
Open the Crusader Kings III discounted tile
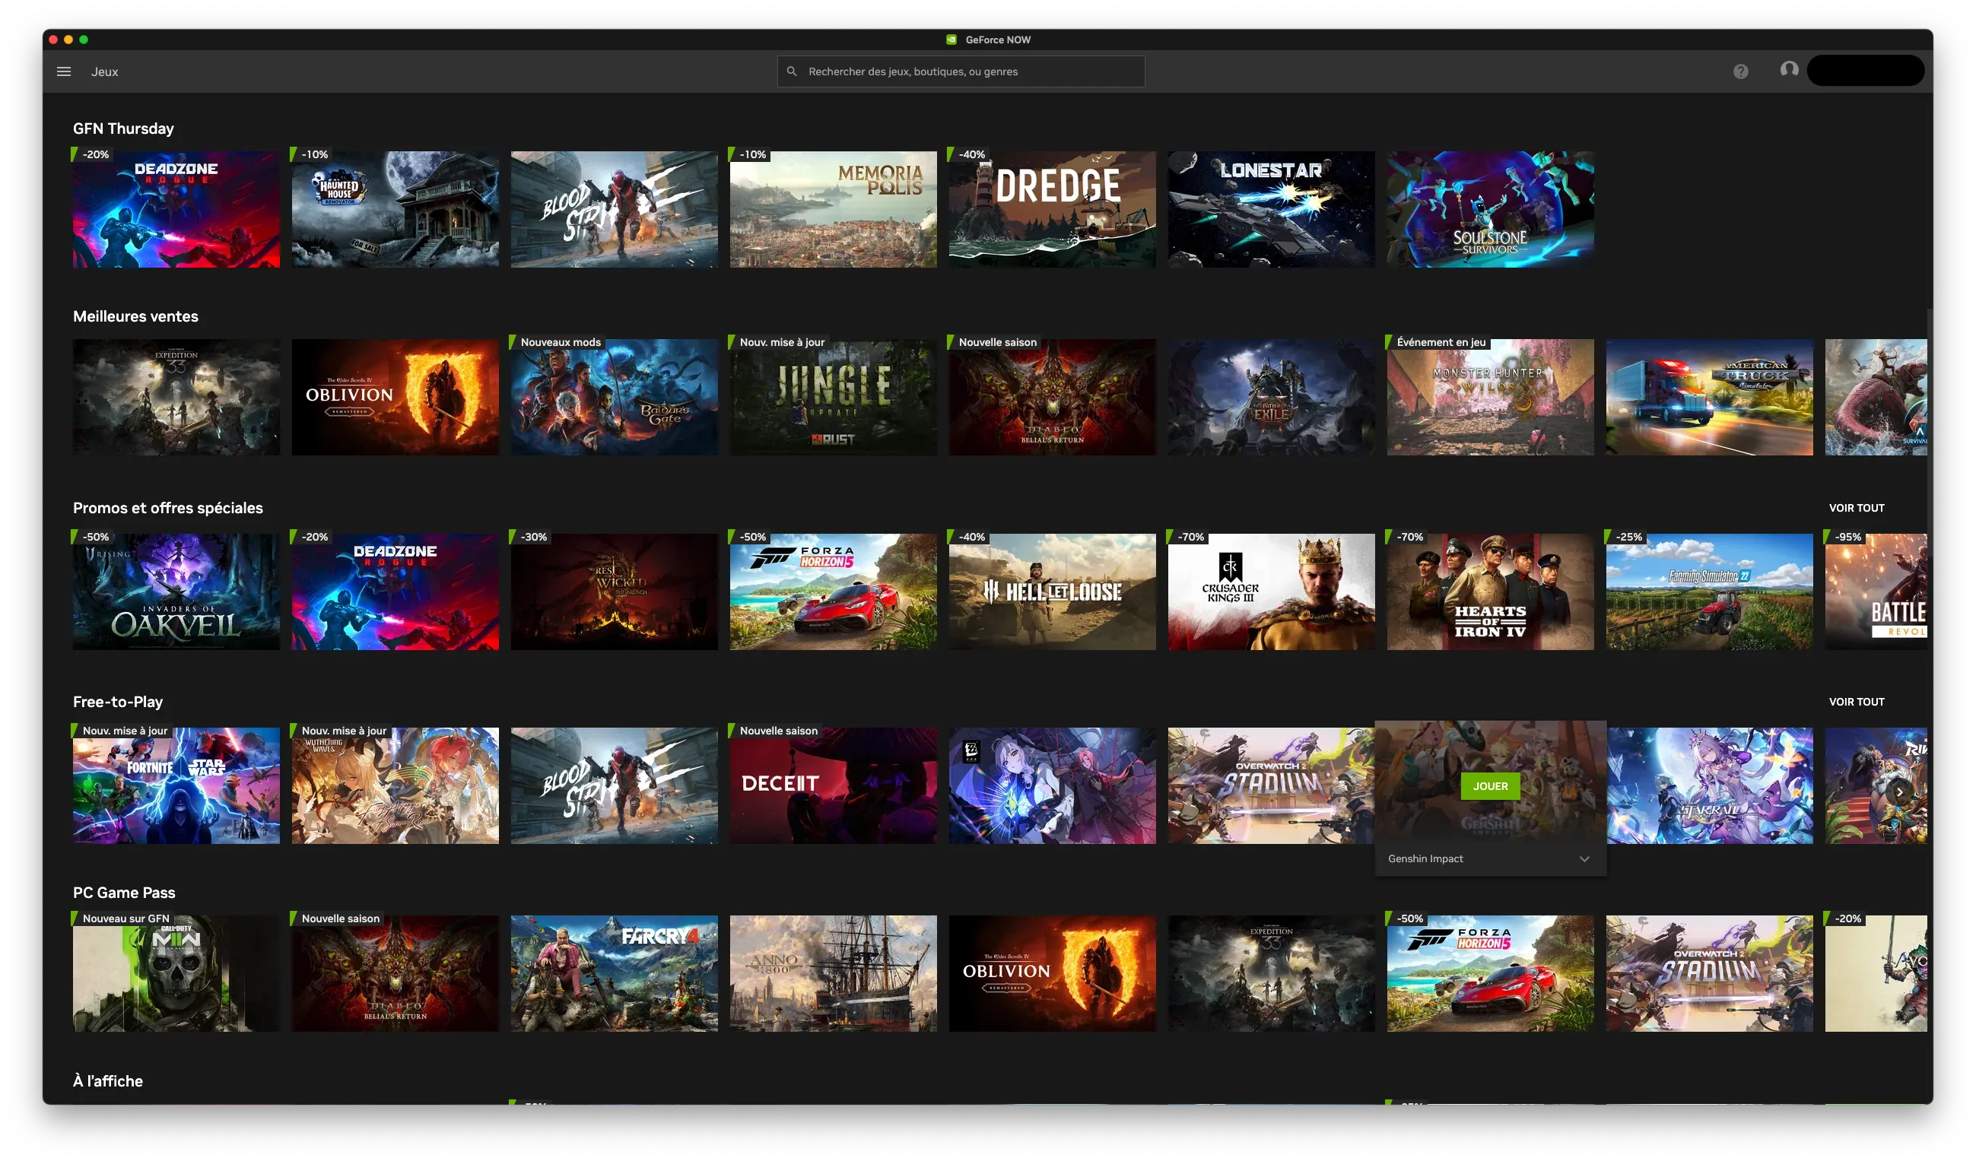[1270, 591]
